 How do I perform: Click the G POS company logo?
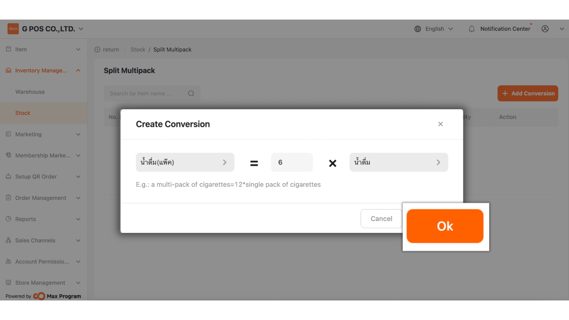pos(13,29)
